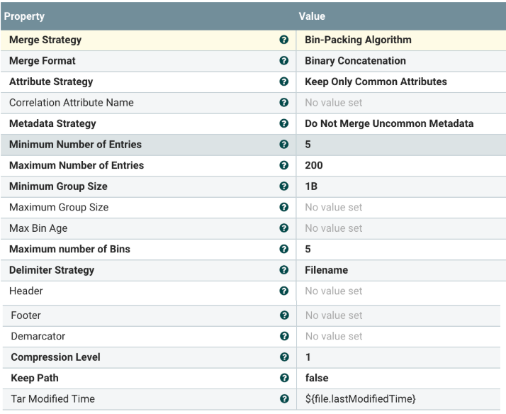Show help for Merge Format property
Viewport: 506px width, 414px height.
283,61
